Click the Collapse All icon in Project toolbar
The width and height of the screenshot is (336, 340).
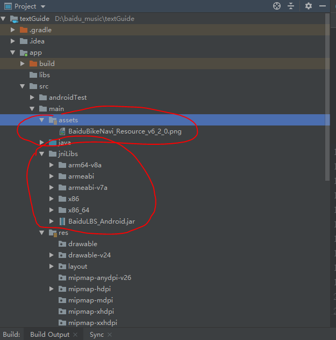[x=291, y=6]
